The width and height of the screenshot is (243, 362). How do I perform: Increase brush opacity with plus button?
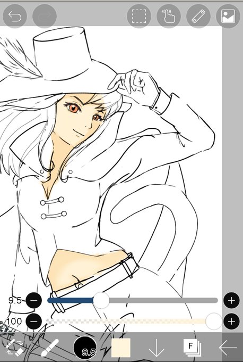pyautogui.click(x=231, y=321)
